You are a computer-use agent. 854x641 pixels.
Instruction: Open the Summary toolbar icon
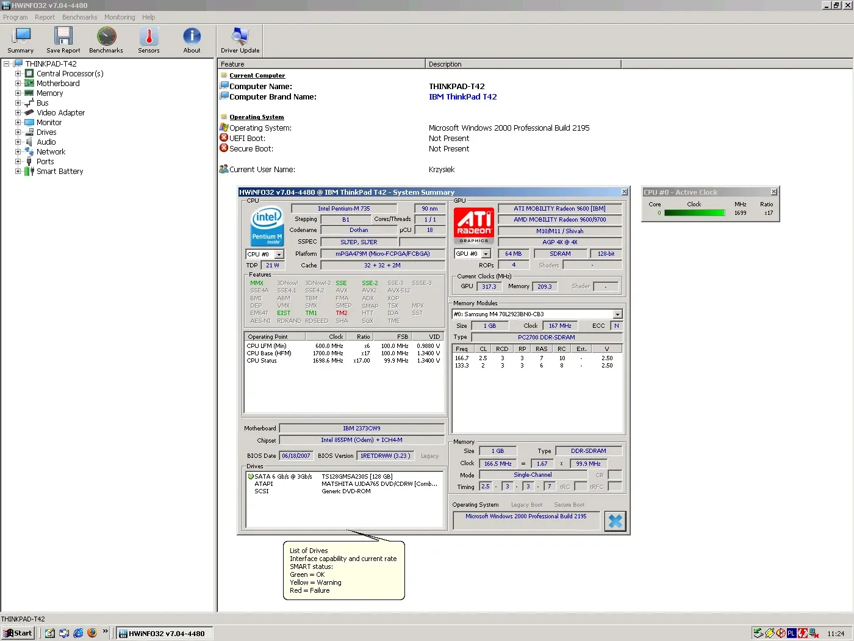pos(21,36)
